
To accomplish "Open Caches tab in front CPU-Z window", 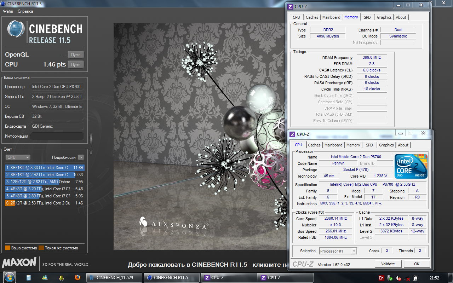I will coord(314,145).
